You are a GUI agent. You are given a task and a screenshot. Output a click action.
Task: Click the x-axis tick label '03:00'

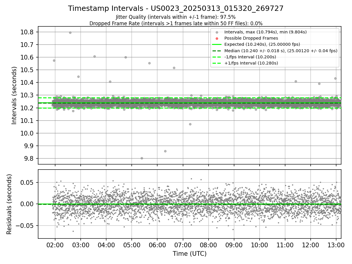point(81,245)
